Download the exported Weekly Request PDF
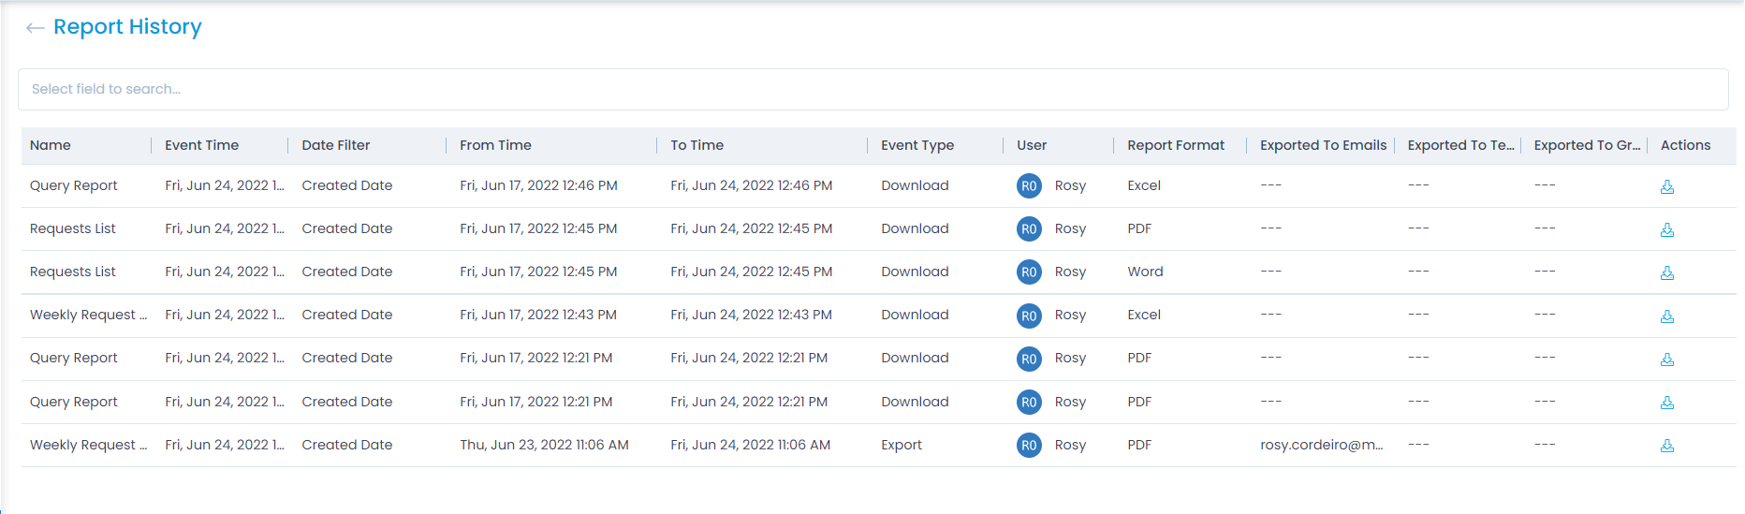 [x=1666, y=446]
